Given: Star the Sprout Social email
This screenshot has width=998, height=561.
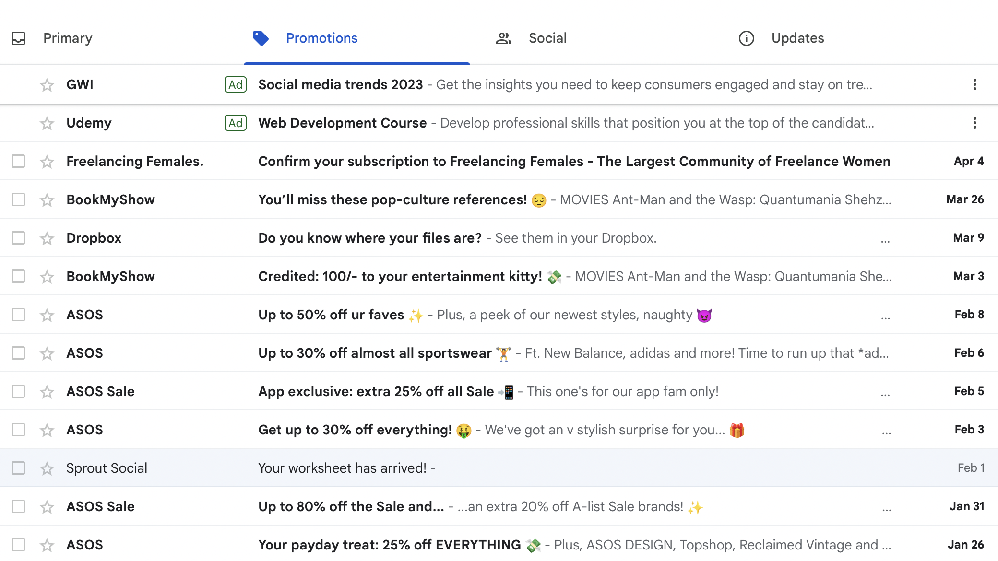Looking at the screenshot, I should coord(47,468).
